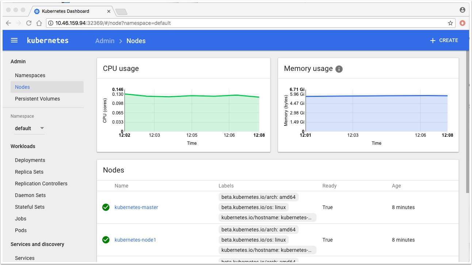Click the 6.71 Gi memory axis maximum

[297, 90]
